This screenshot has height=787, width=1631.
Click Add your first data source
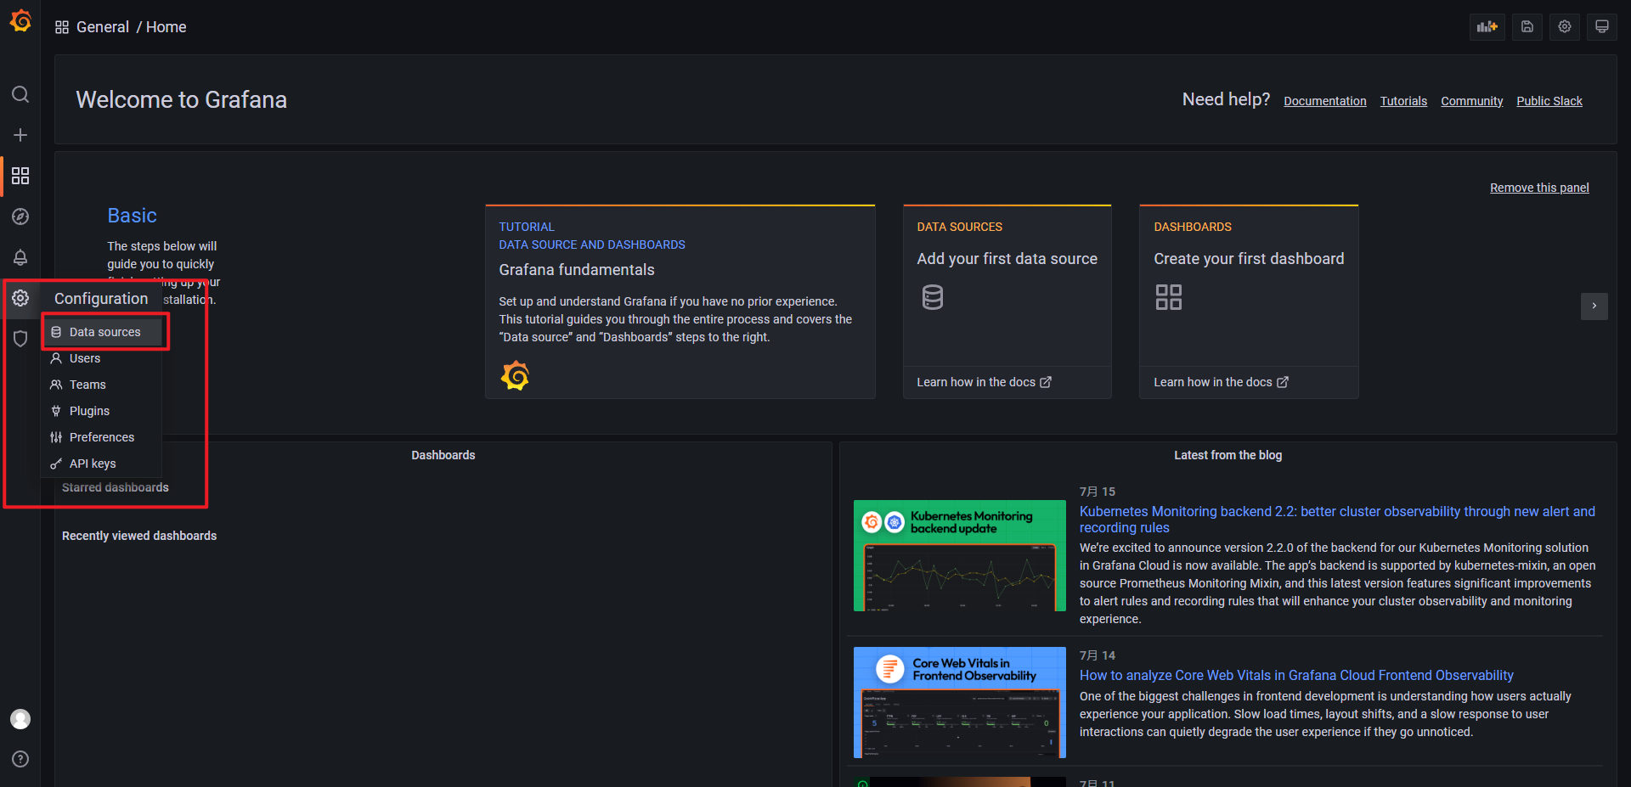[1007, 259]
